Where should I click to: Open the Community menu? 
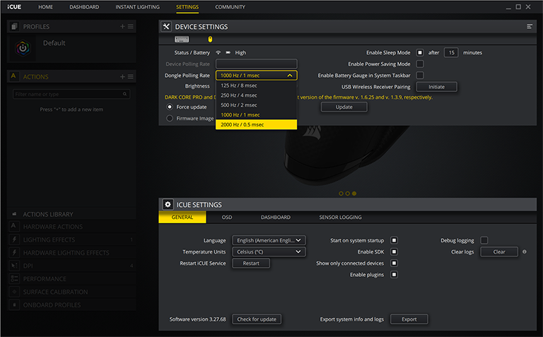230,7
